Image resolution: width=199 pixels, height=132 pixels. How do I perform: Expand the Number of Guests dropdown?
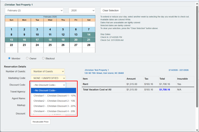tap(48, 71)
